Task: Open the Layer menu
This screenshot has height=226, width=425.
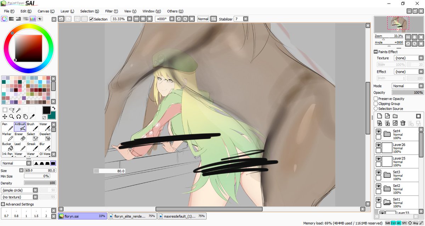Action: [67, 11]
